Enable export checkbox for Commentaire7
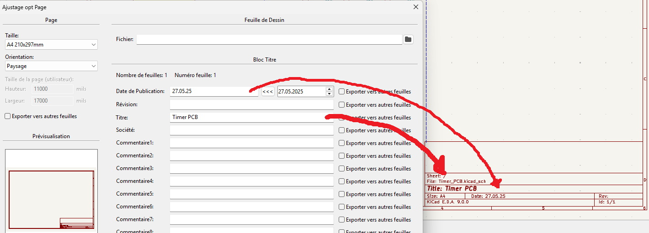 click(x=341, y=220)
